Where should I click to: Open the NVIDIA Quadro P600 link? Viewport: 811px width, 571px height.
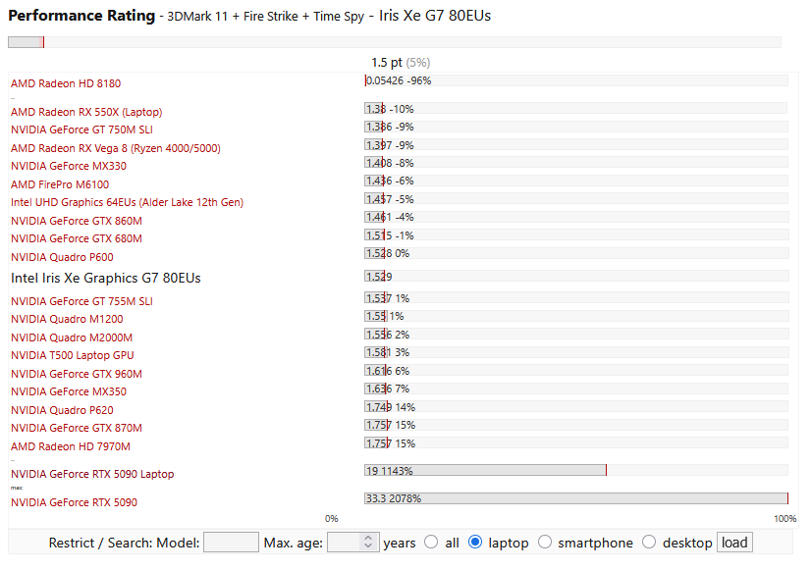click(x=65, y=257)
